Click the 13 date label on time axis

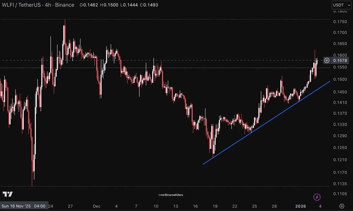tap(176, 206)
